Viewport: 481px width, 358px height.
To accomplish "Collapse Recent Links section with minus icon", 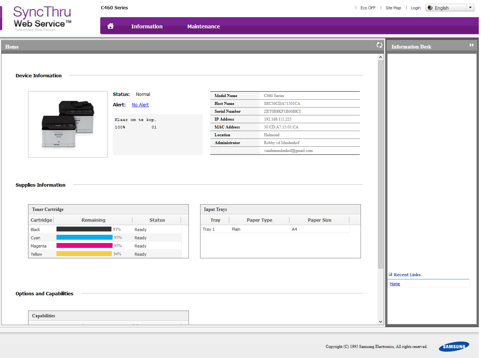I will [x=390, y=274].
